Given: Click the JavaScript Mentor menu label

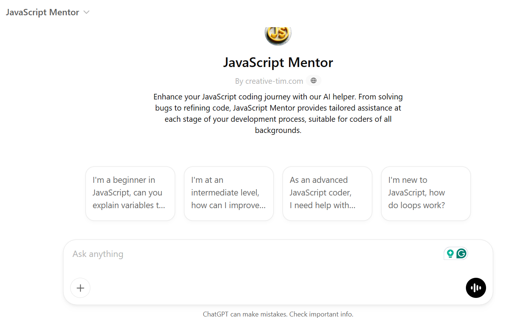Looking at the screenshot, I should pyautogui.click(x=42, y=12).
